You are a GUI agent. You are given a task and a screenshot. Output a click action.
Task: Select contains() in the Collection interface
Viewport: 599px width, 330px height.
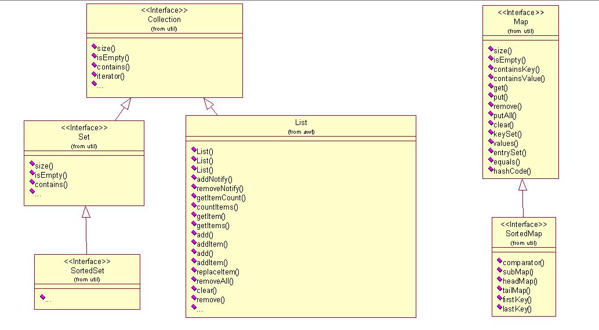(x=113, y=67)
